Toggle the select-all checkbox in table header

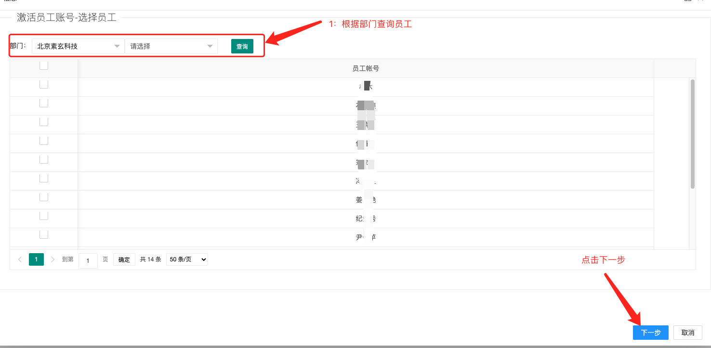[44, 65]
